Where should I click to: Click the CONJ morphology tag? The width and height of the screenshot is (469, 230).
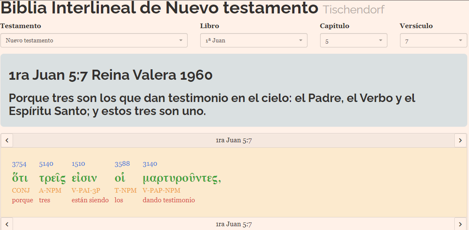pyautogui.click(x=21, y=190)
